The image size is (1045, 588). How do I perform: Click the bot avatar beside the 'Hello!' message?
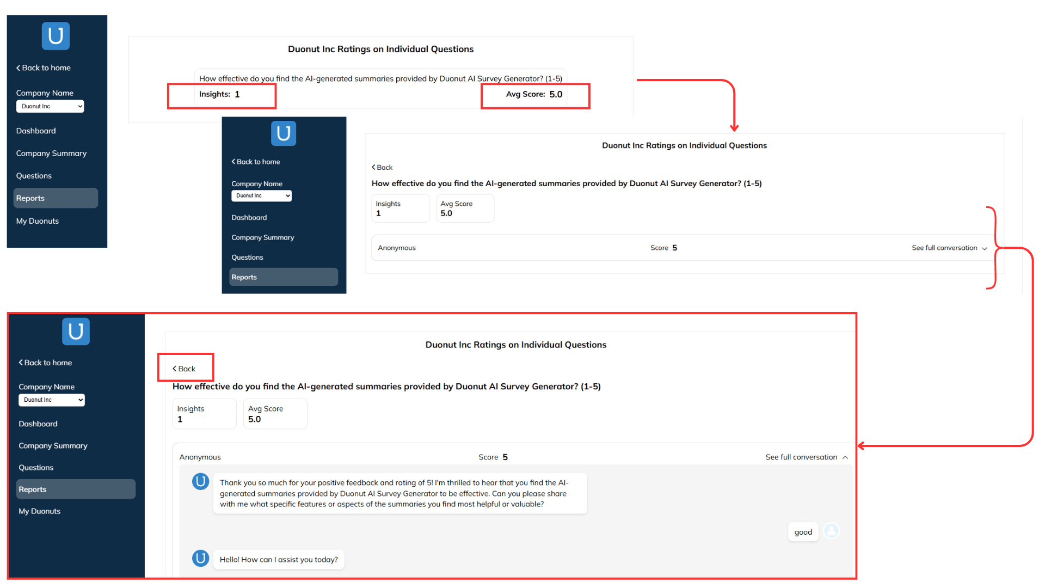pos(200,559)
